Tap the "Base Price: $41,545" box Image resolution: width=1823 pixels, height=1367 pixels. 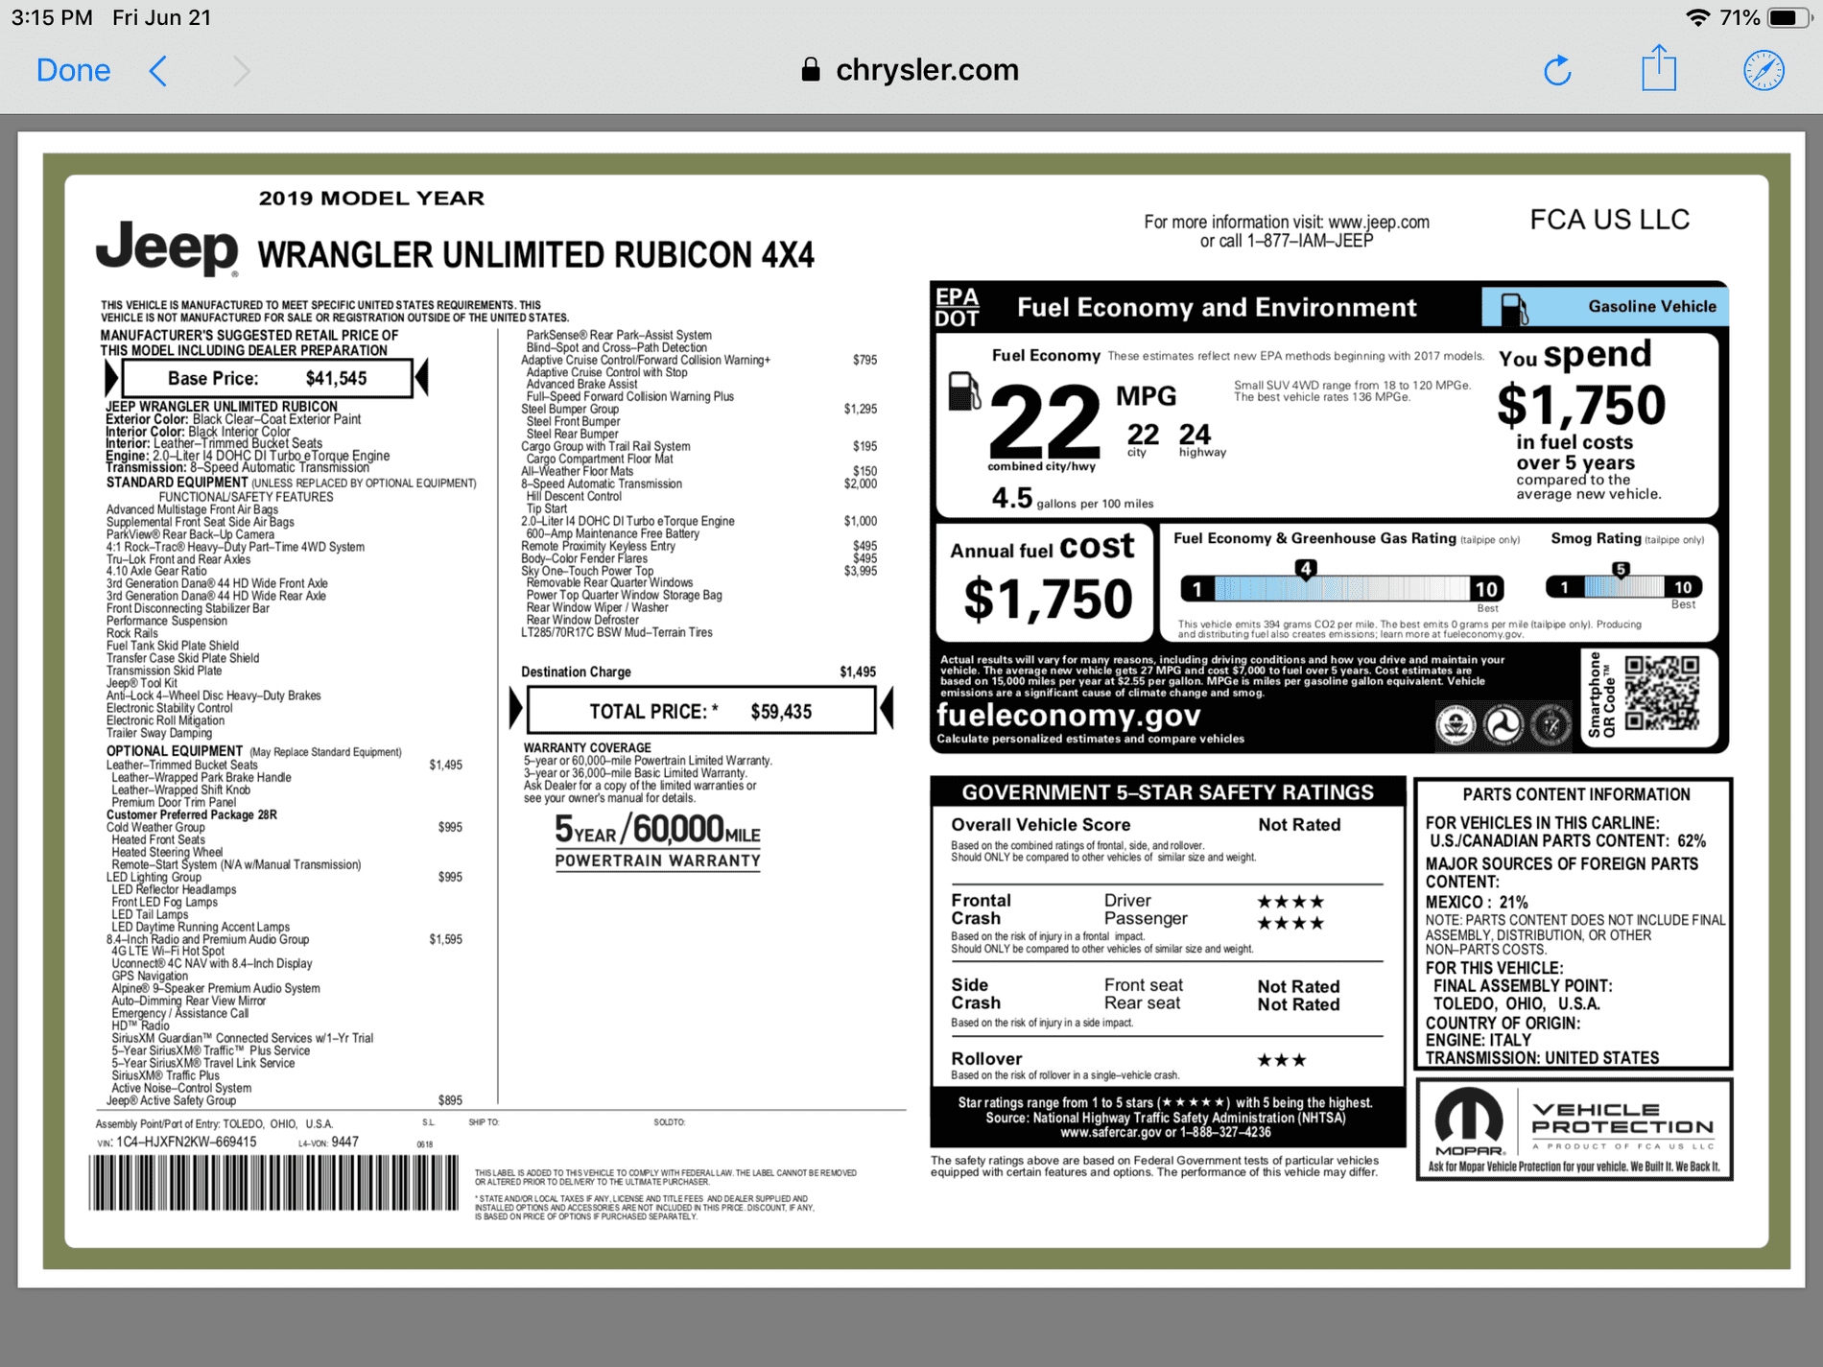point(268,378)
